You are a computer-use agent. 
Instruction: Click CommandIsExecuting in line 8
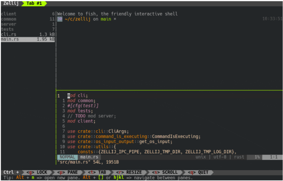175,136
